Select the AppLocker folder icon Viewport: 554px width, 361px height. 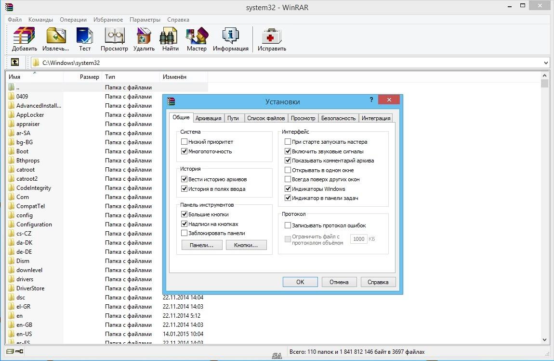point(11,114)
